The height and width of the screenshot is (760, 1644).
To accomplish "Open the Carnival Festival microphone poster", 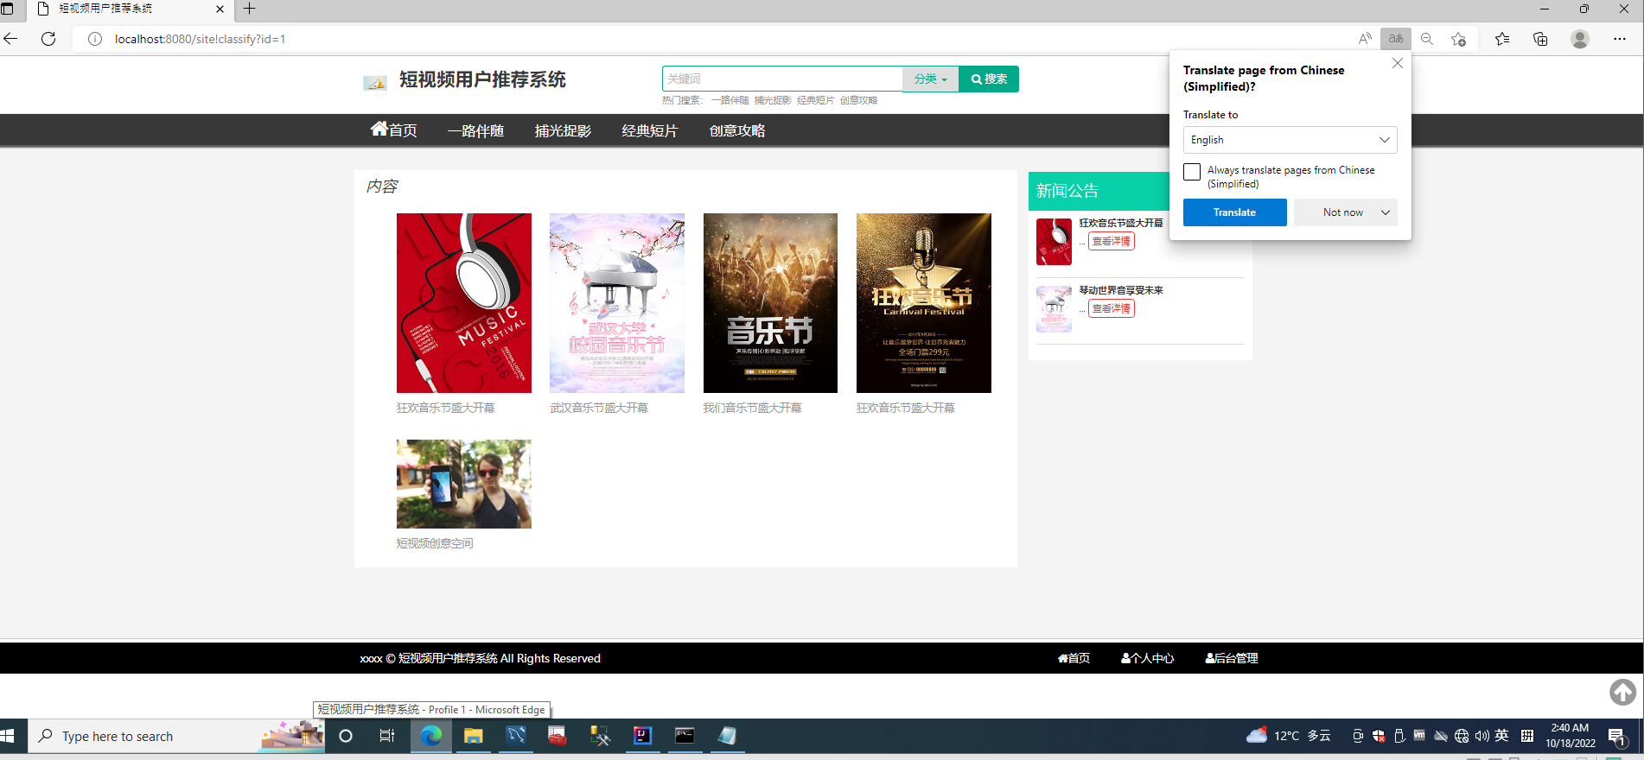I will click(924, 303).
